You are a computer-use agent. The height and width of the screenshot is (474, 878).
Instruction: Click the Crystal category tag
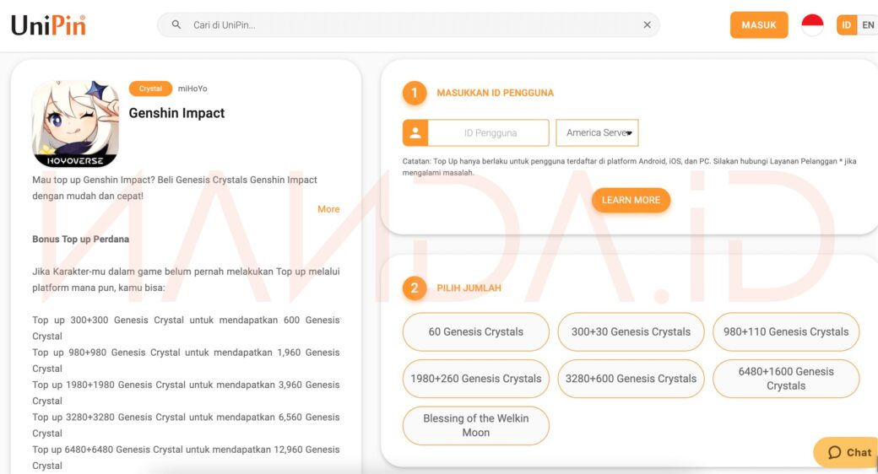tap(150, 89)
